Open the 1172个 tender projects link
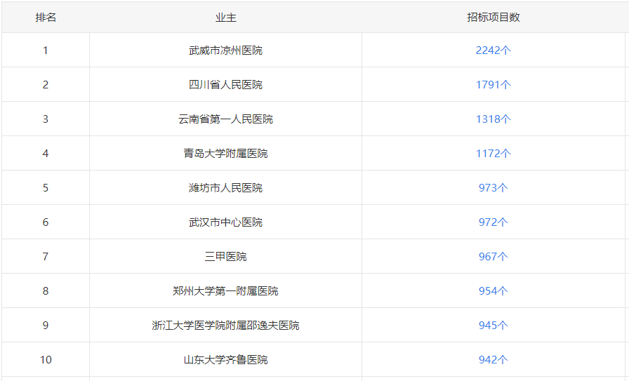This screenshot has height=381, width=629. (x=493, y=154)
